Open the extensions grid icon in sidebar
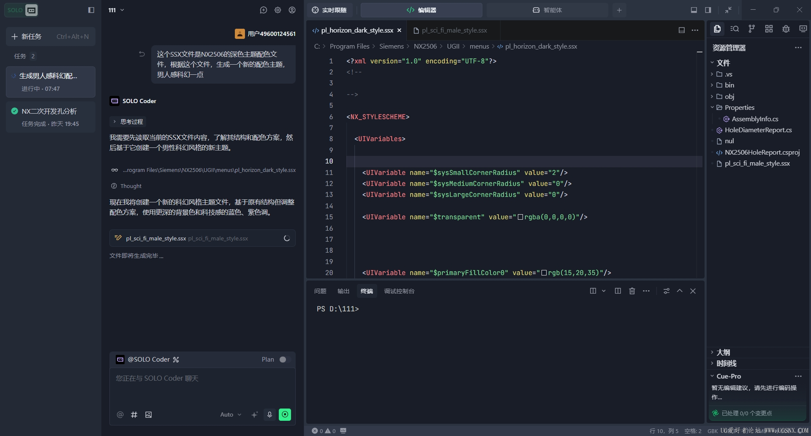 point(769,29)
